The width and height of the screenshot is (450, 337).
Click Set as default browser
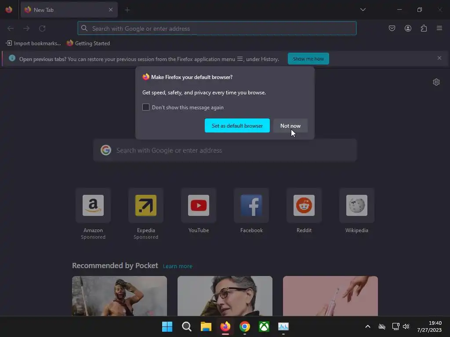(237, 125)
